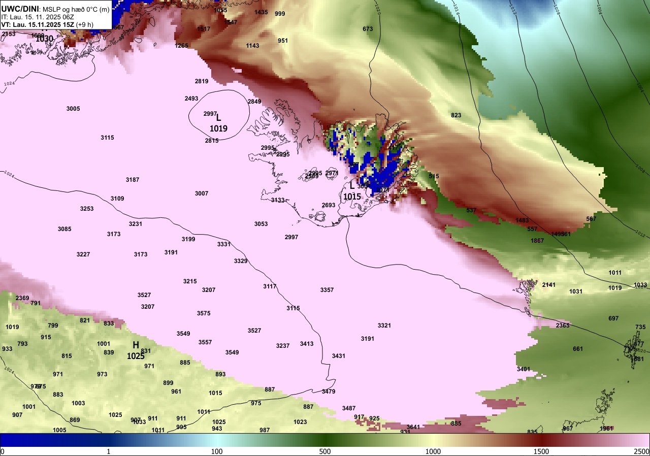Click the height value 3413

[x=307, y=344]
